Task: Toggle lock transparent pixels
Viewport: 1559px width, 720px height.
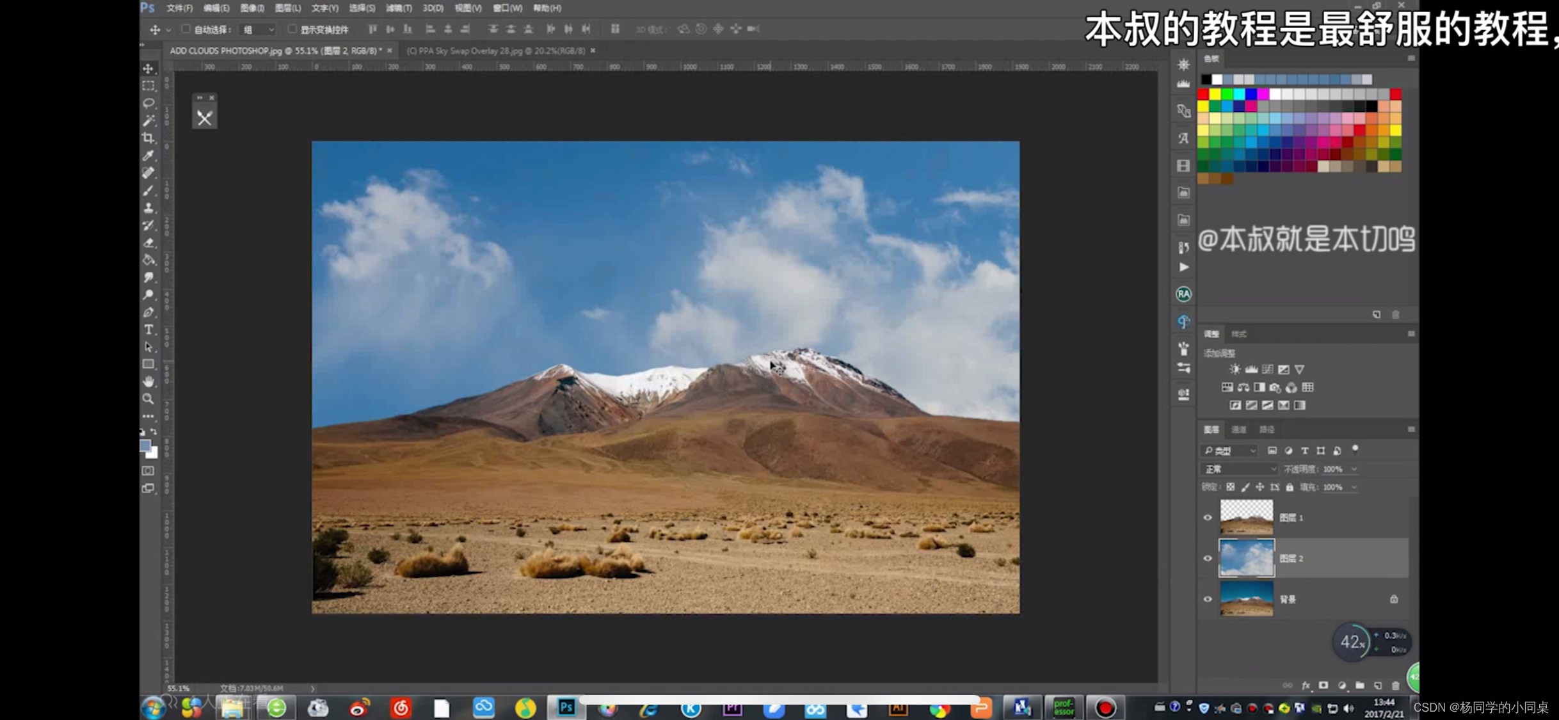Action: click(1230, 487)
